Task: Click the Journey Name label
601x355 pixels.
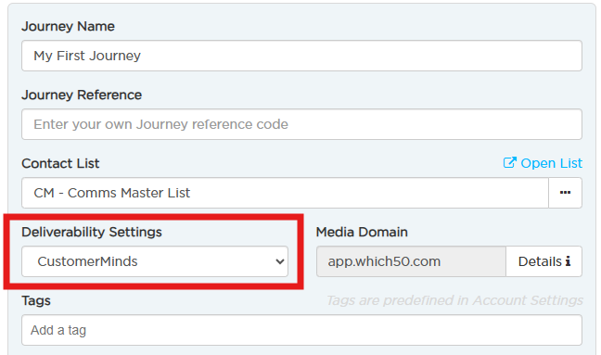Action: click(69, 27)
